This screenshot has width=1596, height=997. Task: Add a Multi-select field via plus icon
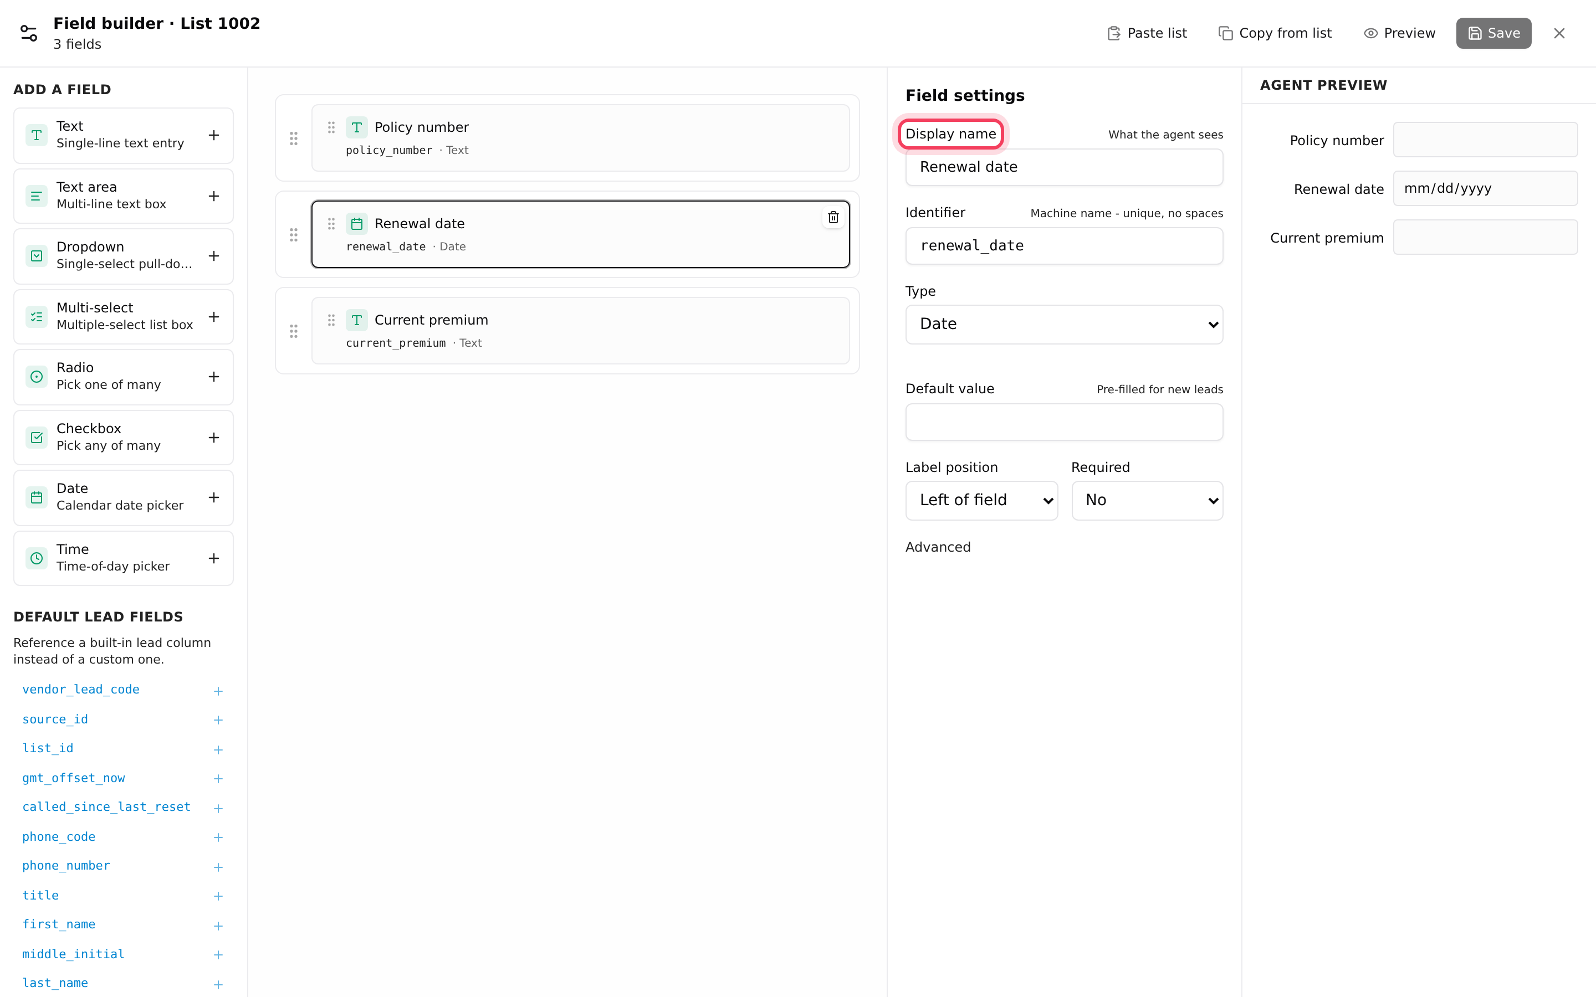214,316
